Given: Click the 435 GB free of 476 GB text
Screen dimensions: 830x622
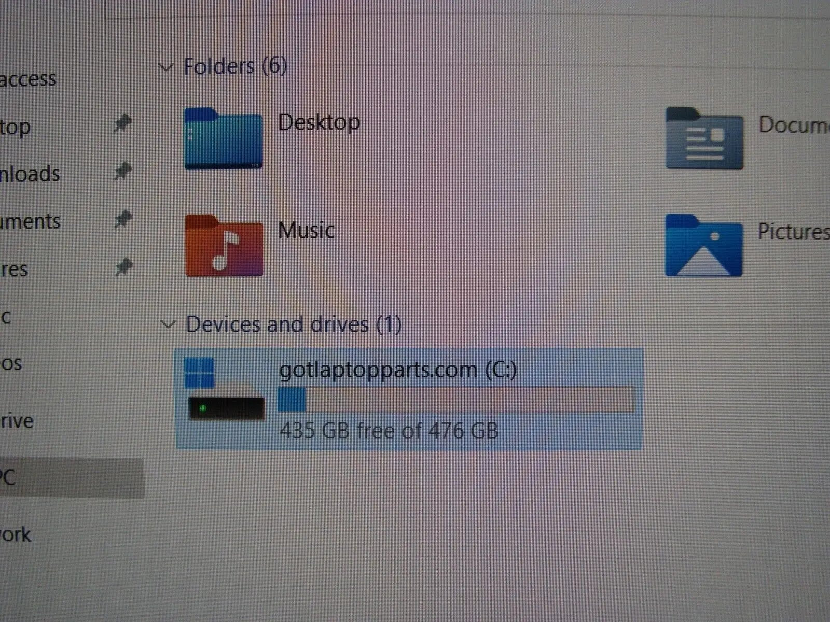Looking at the screenshot, I should coord(389,430).
